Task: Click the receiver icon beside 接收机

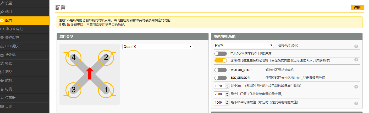Action: [x=2, y=55]
